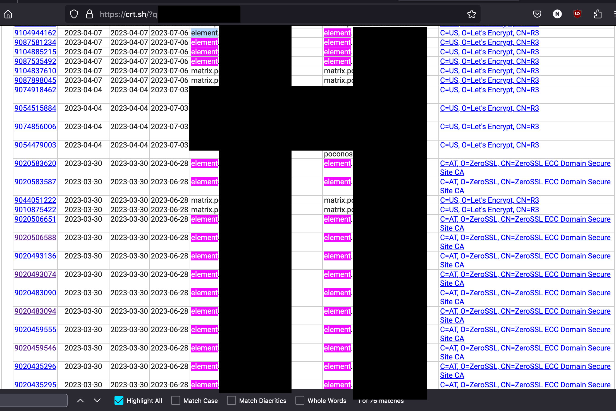
Task: Open the extensions puzzle-piece icon
Action: [598, 14]
